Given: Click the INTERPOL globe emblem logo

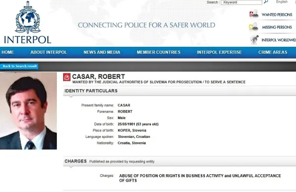Looking at the screenshot, I should coord(28,17).
